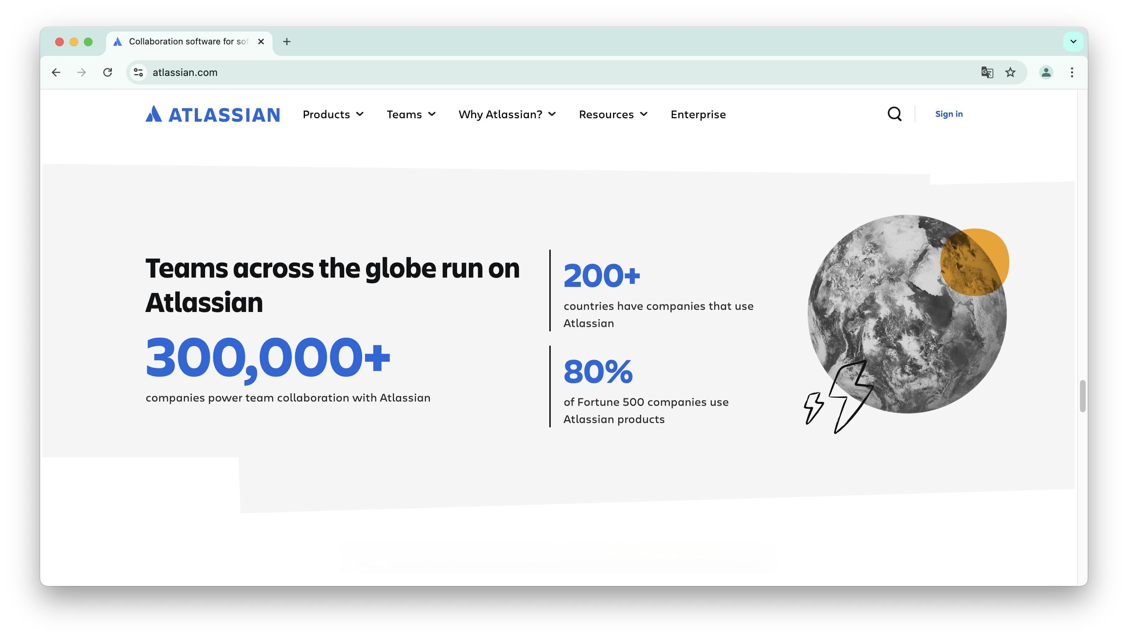Click the Google Translate icon
Image resolution: width=1128 pixels, height=639 pixels.
(987, 72)
